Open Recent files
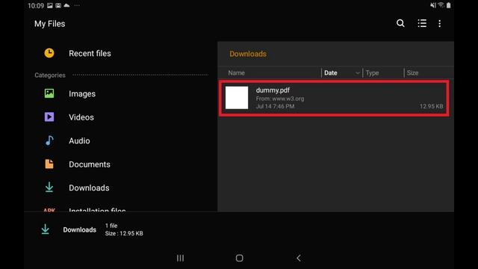The height and width of the screenshot is (269, 478). [90, 53]
